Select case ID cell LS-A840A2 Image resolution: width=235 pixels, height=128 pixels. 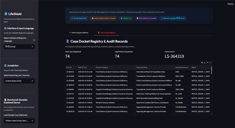[71, 90]
